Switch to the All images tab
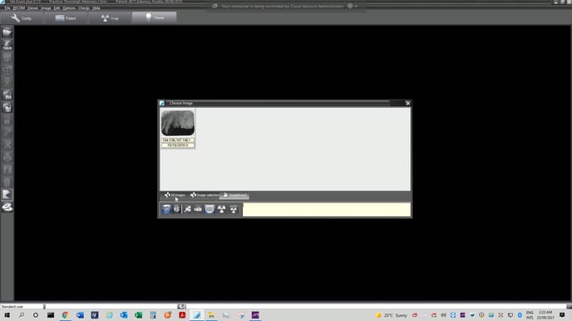 [175, 196]
